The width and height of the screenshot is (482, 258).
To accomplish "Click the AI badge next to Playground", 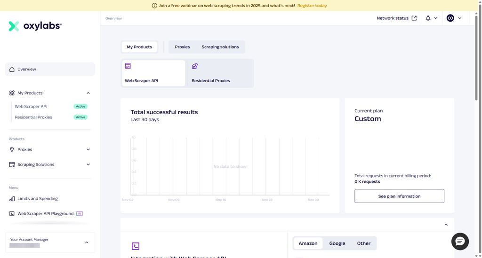I will (x=80, y=213).
